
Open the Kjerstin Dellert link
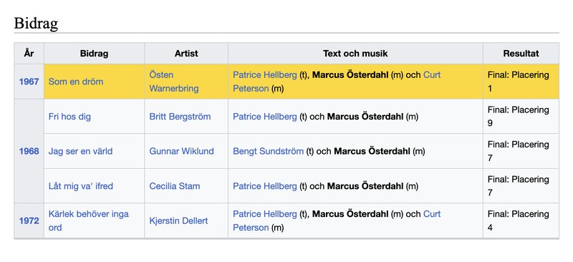pos(178,220)
